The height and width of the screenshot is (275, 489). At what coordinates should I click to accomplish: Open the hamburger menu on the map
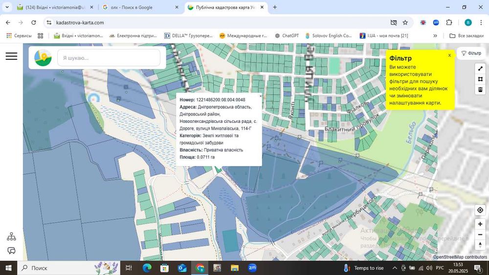pos(11,56)
